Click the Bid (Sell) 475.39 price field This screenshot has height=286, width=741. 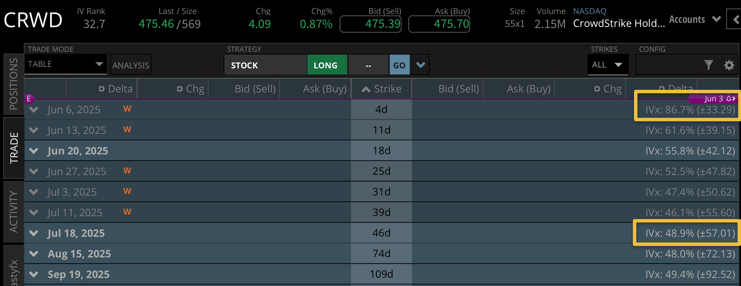(x=370, y=24)
